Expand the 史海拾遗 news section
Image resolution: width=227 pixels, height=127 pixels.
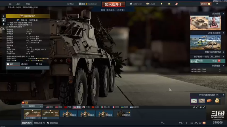coord(207,14)
